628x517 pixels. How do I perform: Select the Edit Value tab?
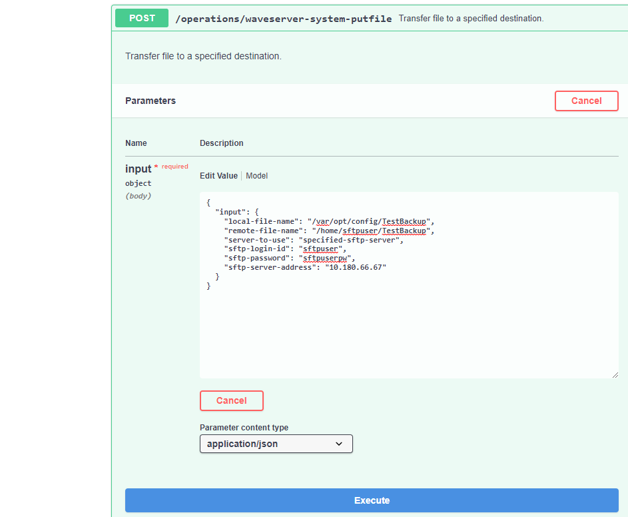pyautogui.click(x=218, y=175)
